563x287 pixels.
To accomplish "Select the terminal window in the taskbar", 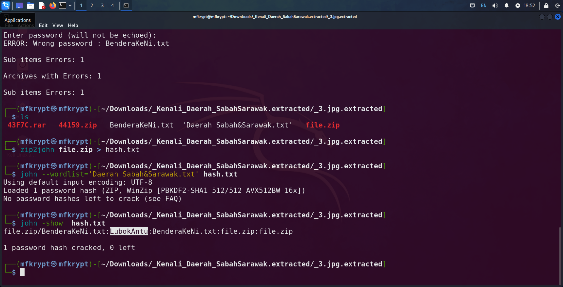I will [126, 6].
